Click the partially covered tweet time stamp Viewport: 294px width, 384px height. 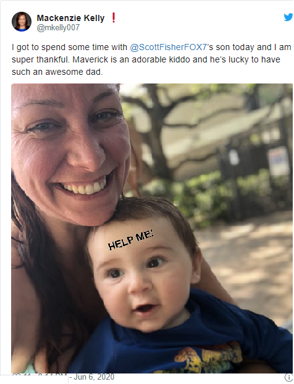(52, 375)
